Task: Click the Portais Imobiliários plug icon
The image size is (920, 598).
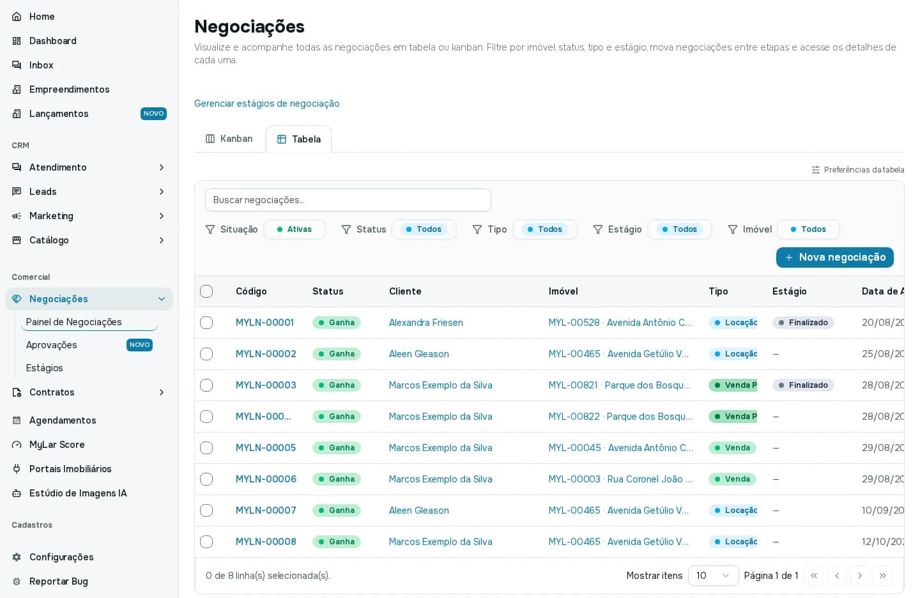Action: click(x=17, y=469)
